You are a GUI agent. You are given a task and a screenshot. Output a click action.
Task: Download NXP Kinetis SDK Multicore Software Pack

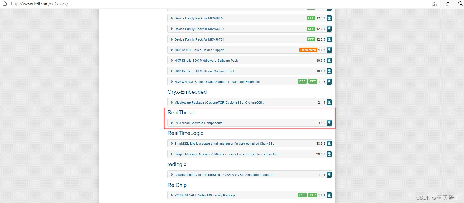point(329,71)
